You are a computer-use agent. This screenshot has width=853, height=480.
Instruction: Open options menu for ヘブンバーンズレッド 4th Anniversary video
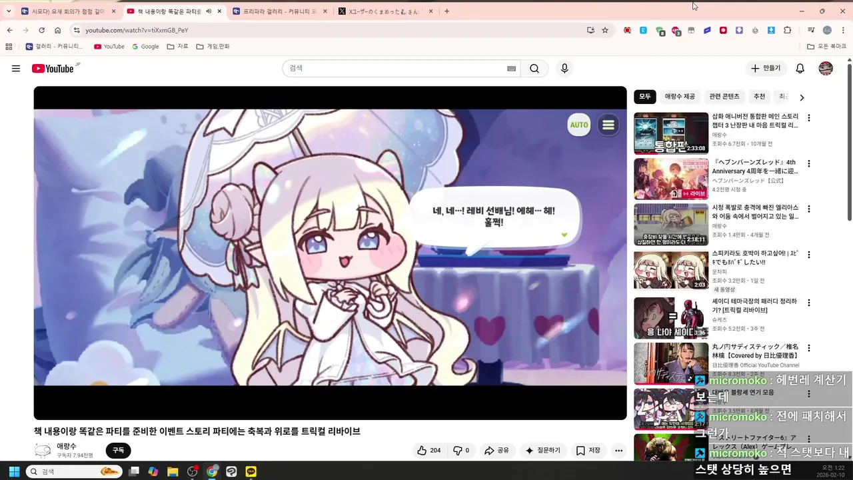pyautogui.click(x=809, y=163)
